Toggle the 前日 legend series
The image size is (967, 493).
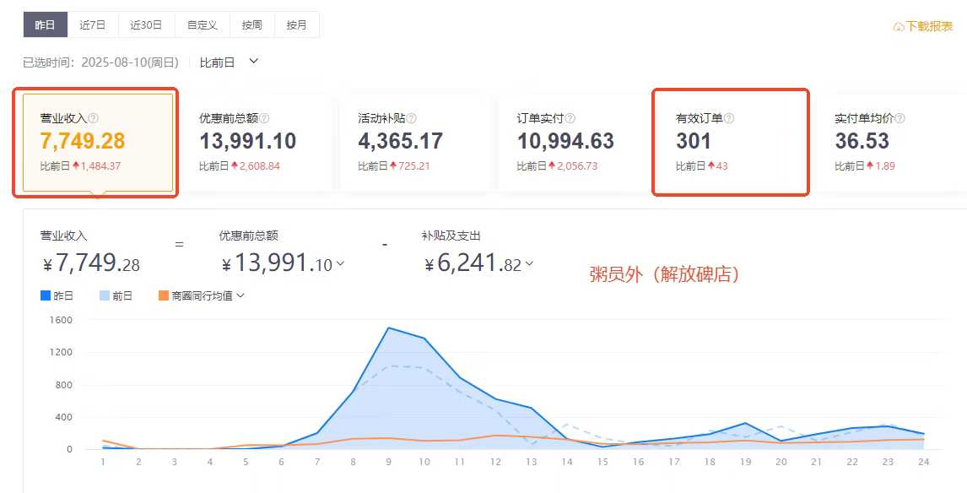(x=116, y=295)
